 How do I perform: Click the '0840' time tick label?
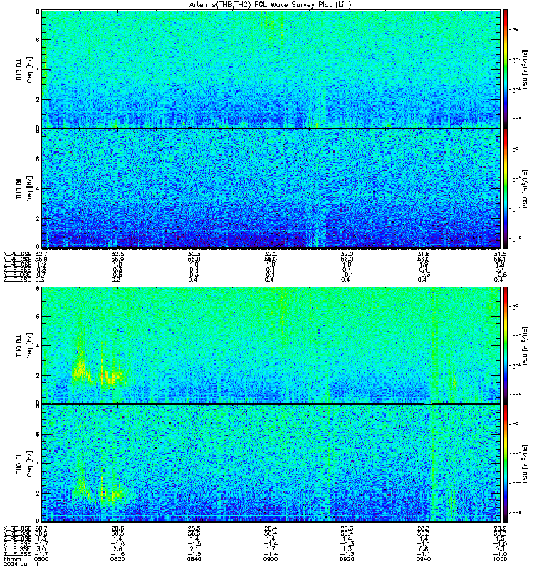[194, 559]
